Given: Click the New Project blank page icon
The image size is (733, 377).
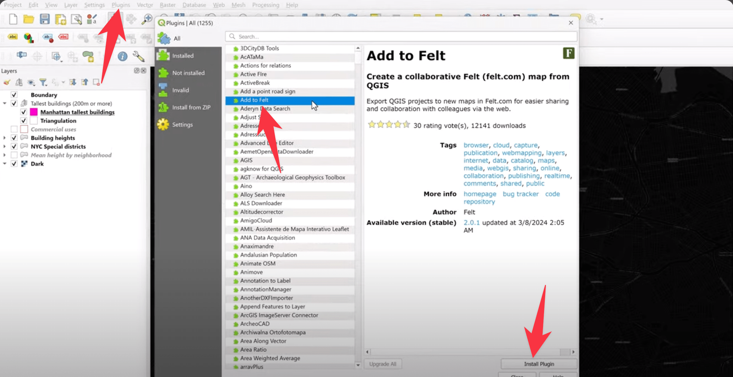Looking at the screenshot, I should [x=13, y=19].
